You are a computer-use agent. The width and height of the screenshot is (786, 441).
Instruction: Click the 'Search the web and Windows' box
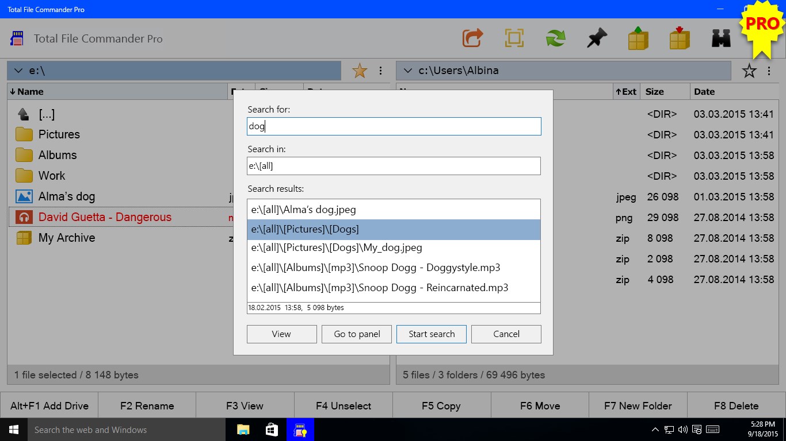pyautogui.click(x=127, y=430)
